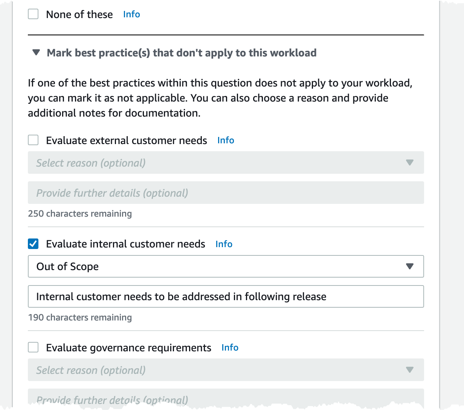Uncheck Evaluate internal customer needs checkbox
The height and width of the screenshot is (410, 464).
coord(33,244)
